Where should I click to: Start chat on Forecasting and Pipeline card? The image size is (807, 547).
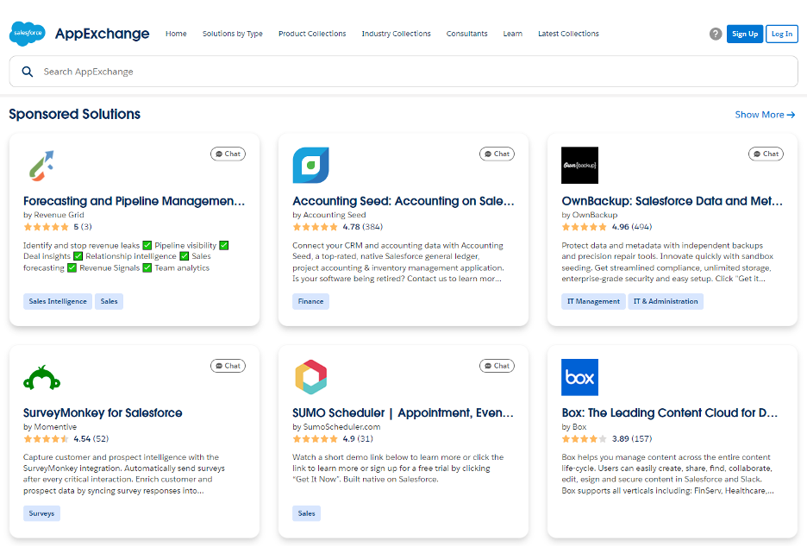[228, 154]
